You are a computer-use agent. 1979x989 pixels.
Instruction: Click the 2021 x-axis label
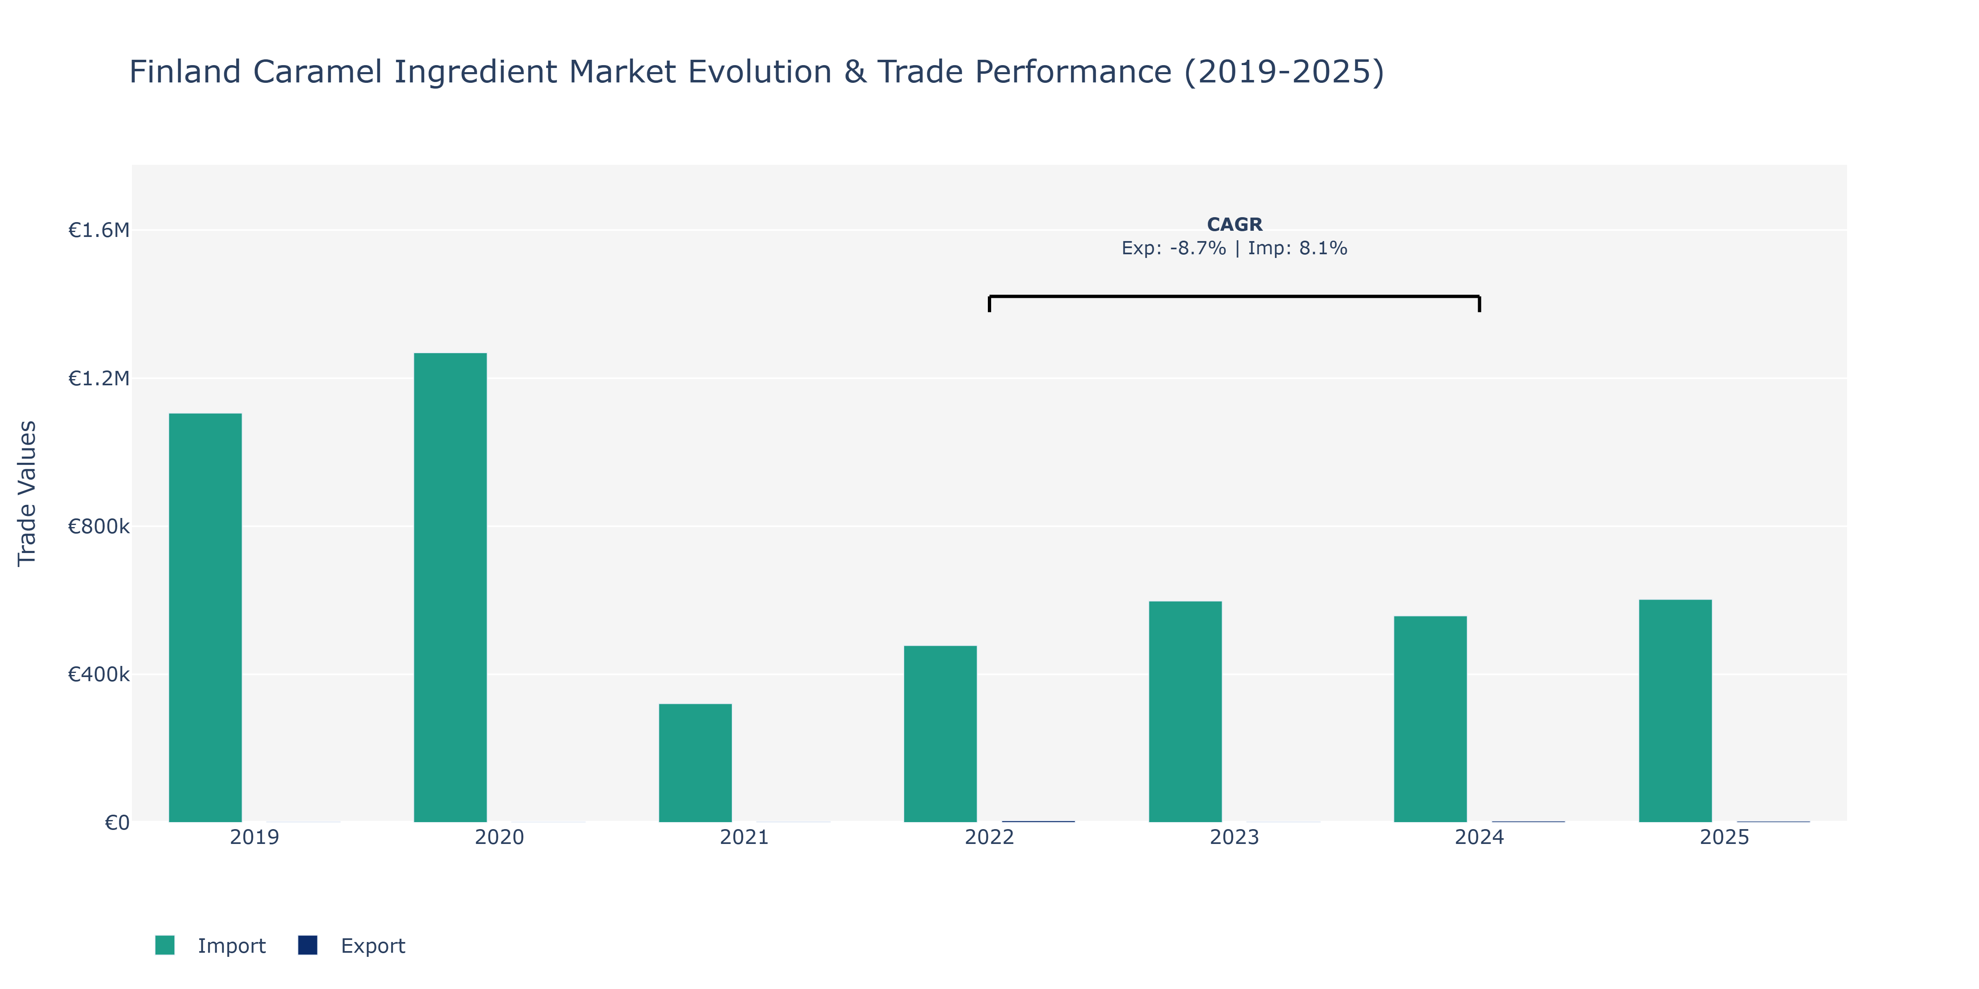click(x=745, y=837)
